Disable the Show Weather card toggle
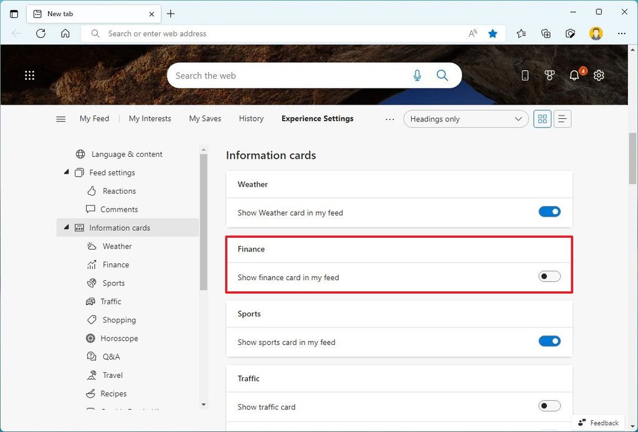638x432 pixels. [x=549, y=212]
